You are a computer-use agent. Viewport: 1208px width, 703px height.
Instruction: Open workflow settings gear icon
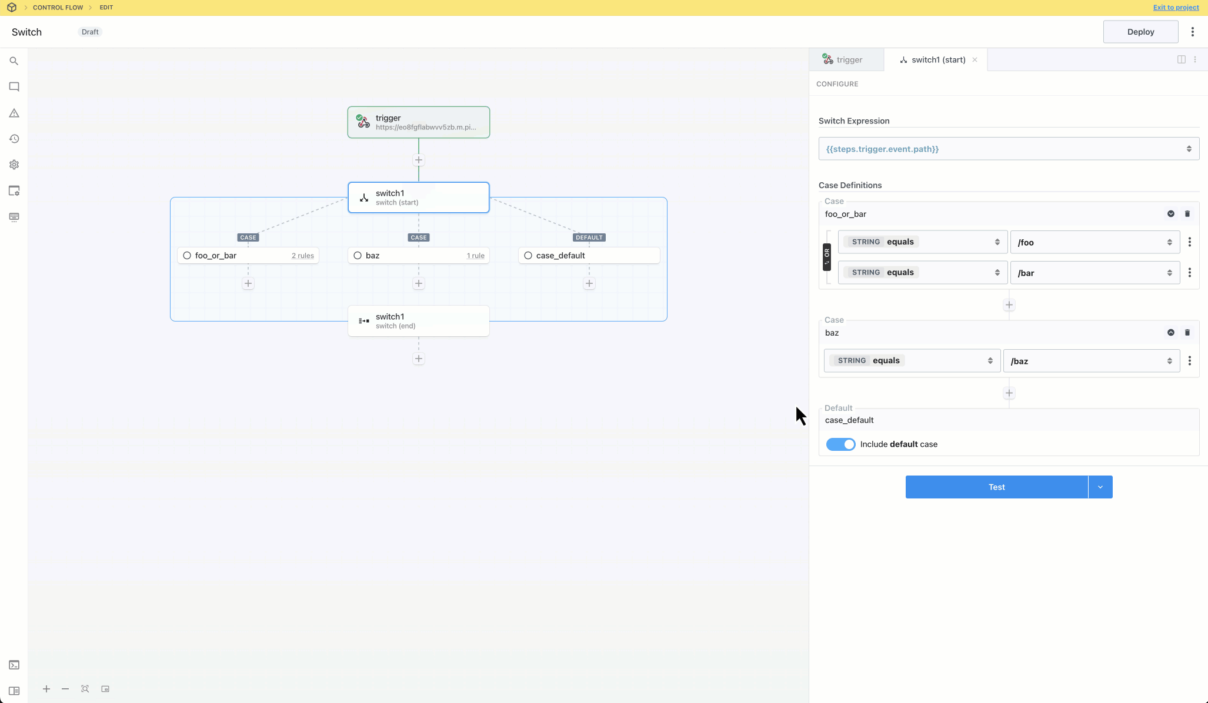click(x=14, y=165)
